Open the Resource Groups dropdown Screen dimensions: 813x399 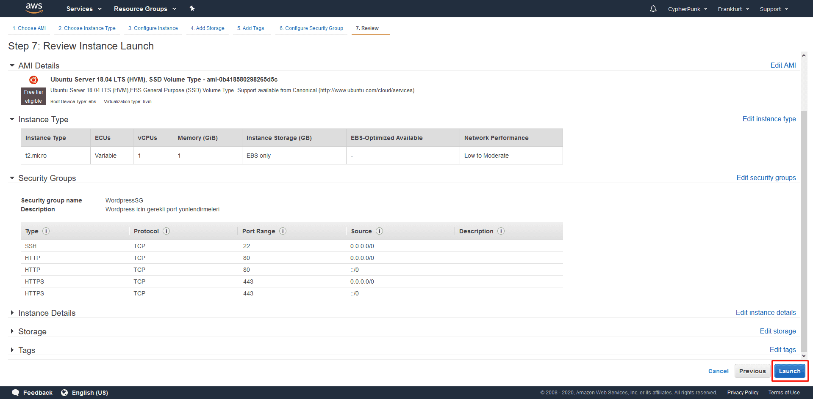point(145,9)
